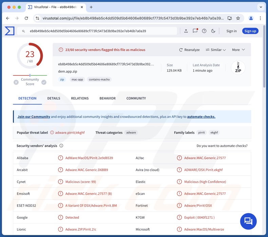The image size is (268, 237).
Task: Switch to the DETECTION tab
Action: pos(27,98)
